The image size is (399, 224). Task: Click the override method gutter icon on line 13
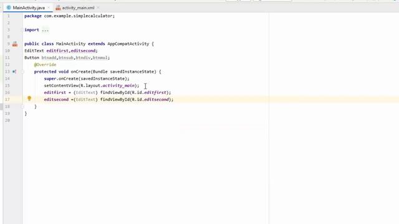tap(14, 72)
